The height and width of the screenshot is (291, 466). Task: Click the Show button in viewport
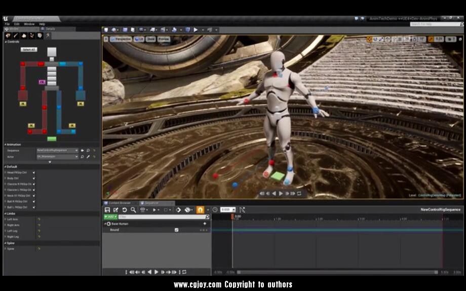[150, 39]
